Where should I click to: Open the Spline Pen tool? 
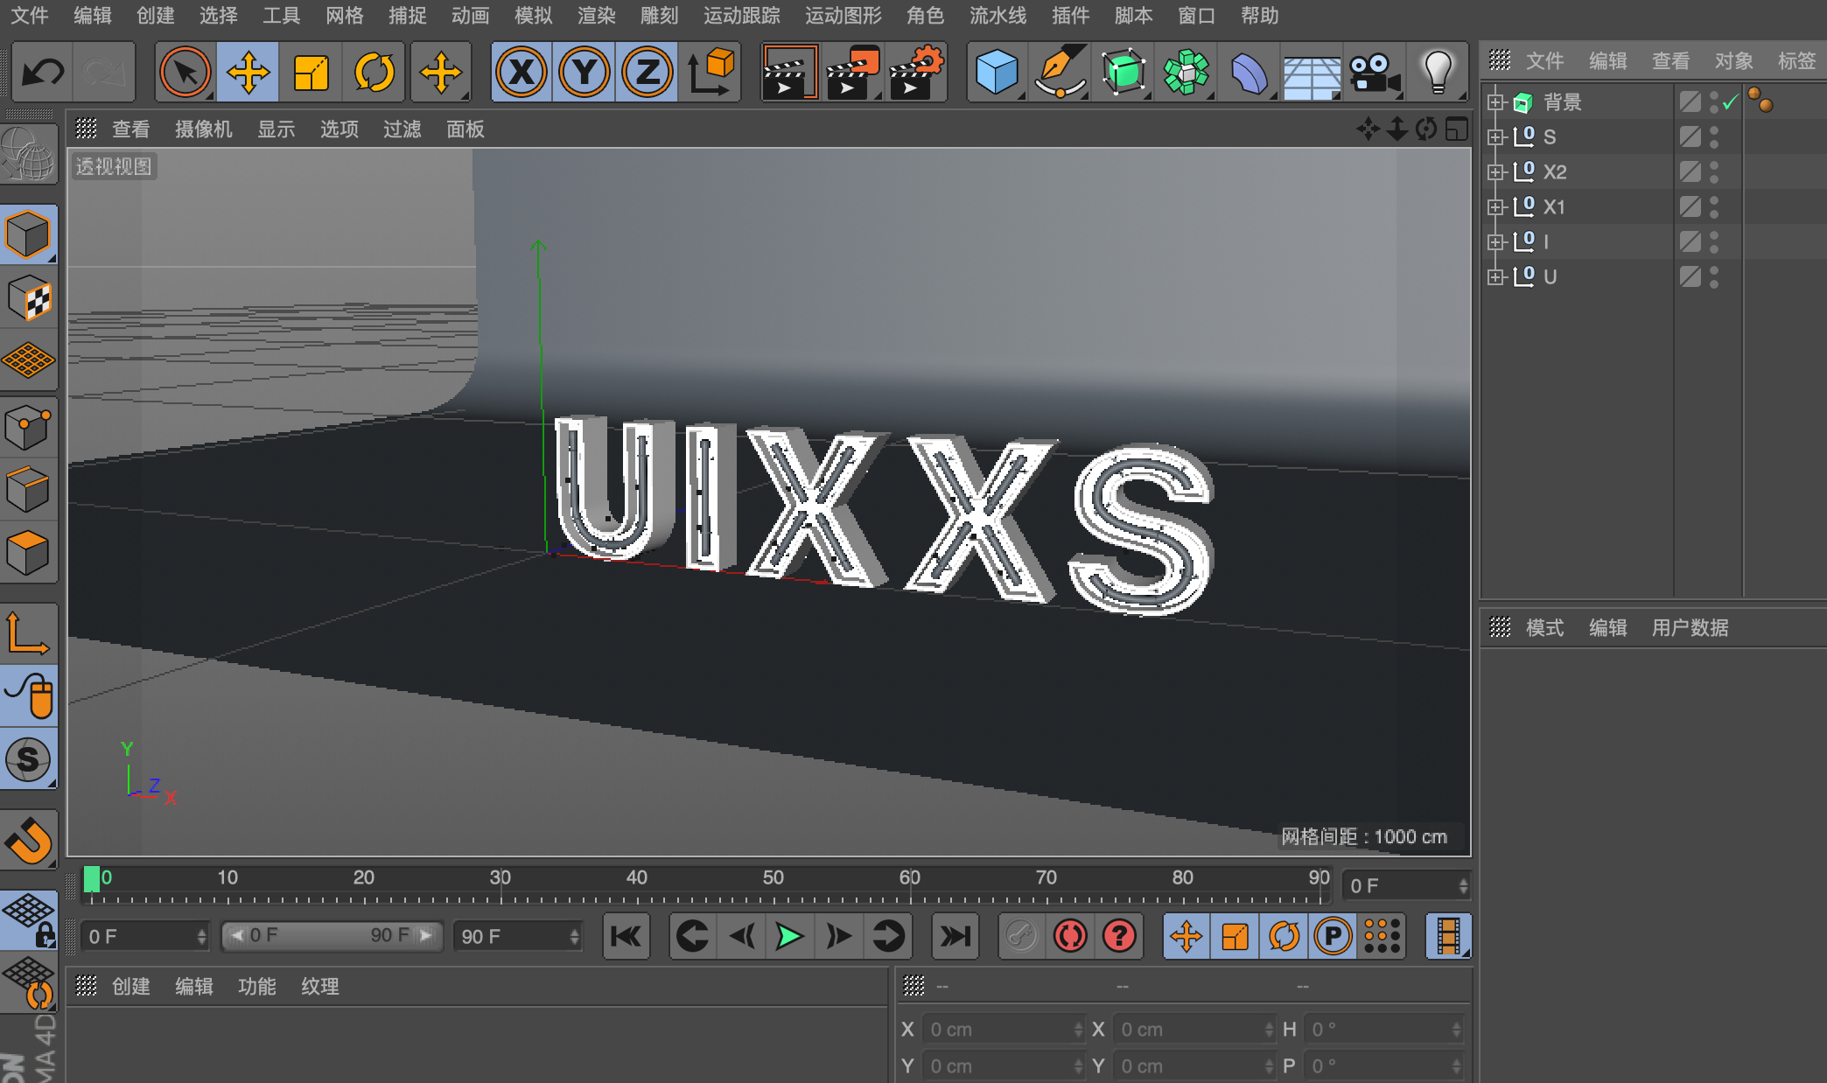[1060, 73]
